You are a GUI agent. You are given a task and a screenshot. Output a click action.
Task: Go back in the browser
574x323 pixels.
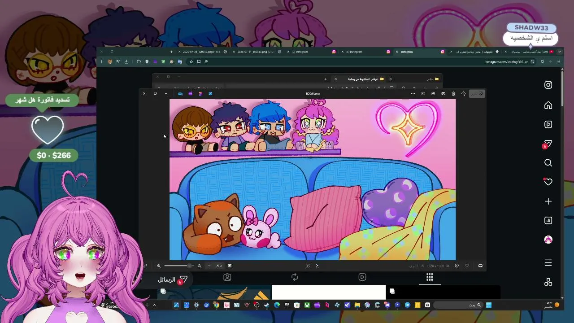pyautogui.click(x=559, y=61)
